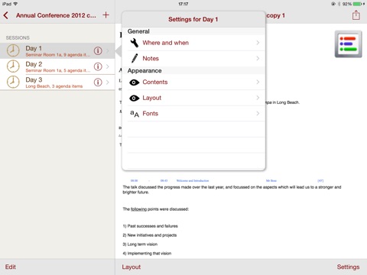Expand the Contents row chevron
The width and height of the screenshot is (367, 275).
(258, 82)
